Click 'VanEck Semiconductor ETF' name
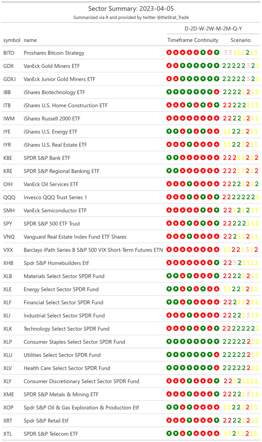The height and width of the screenshot is (442, 262). 55,210
